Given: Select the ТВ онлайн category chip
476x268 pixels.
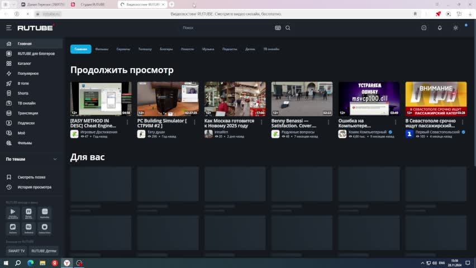Looking at the screenshot, I should tap(272, 49).
